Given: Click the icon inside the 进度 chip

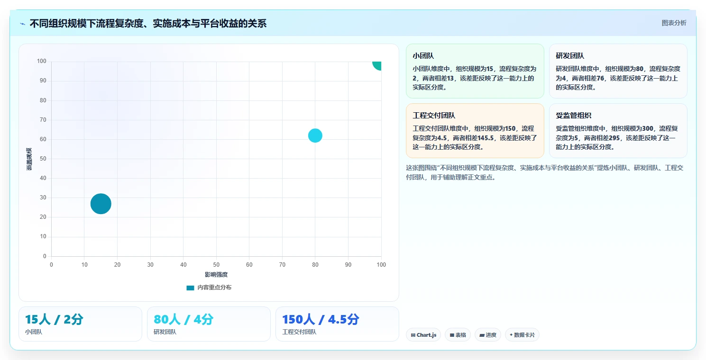Looking at the screenshot, I should (x=482, y=335).
